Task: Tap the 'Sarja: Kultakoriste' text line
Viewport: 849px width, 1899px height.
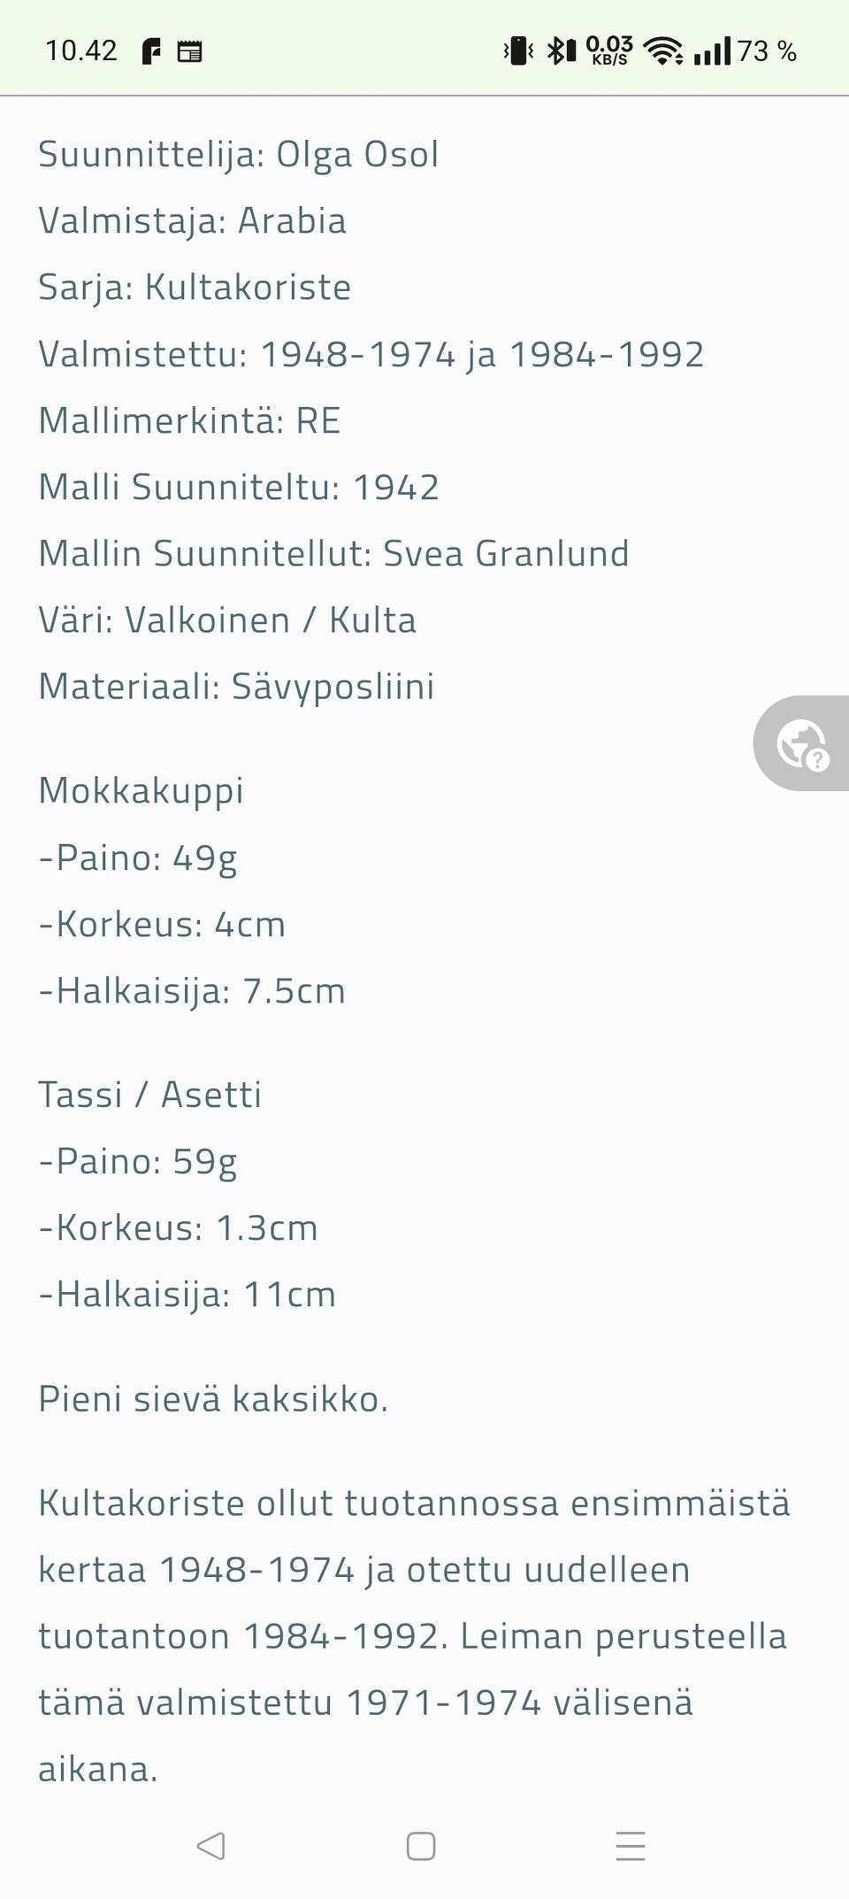Action: click(x=195, y=288)
